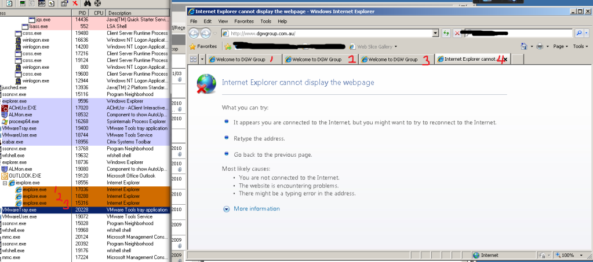Click the Quick Tabs grid icon

click(193, 59)
